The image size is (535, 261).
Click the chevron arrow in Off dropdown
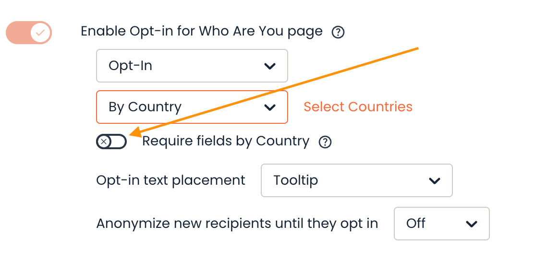[472, 224]
